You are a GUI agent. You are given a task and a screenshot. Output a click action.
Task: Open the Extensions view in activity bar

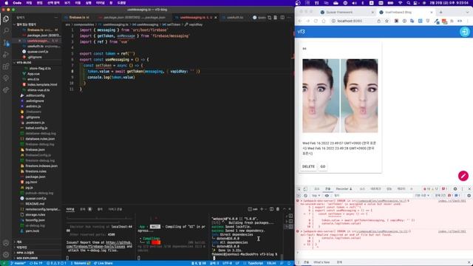pos(6,66)
